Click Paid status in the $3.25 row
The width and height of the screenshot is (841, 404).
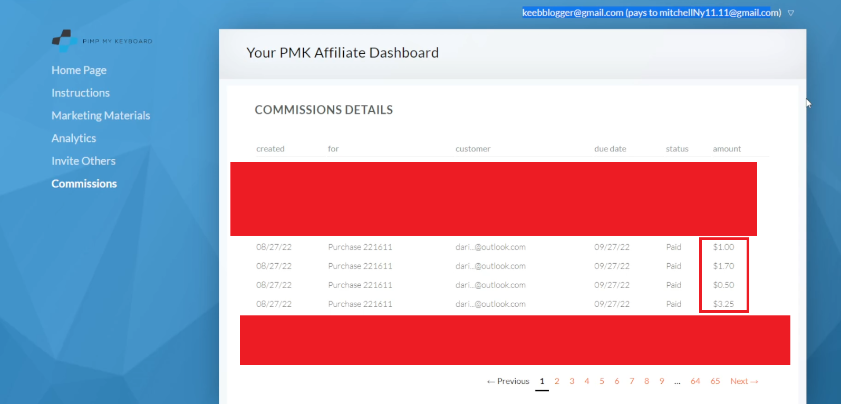(x=674, y=304)
